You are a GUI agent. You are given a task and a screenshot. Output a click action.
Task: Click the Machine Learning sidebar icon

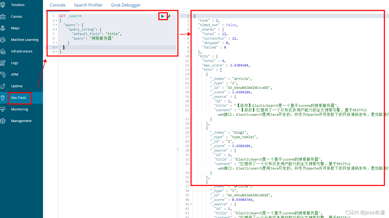pos(3,40)
